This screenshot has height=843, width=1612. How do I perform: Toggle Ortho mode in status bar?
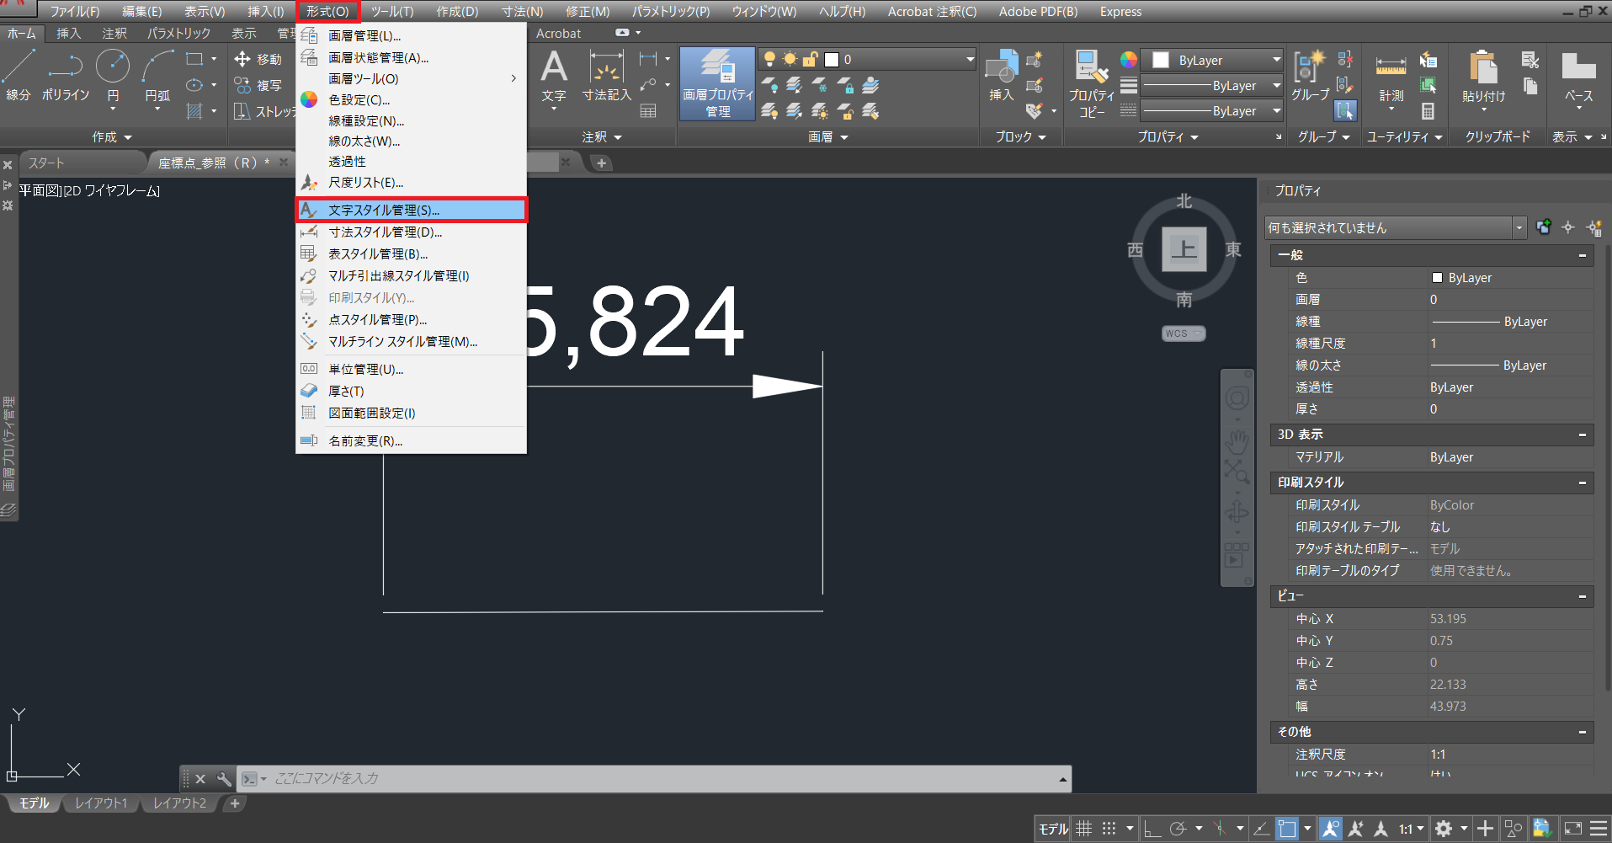click(1152, 829)
